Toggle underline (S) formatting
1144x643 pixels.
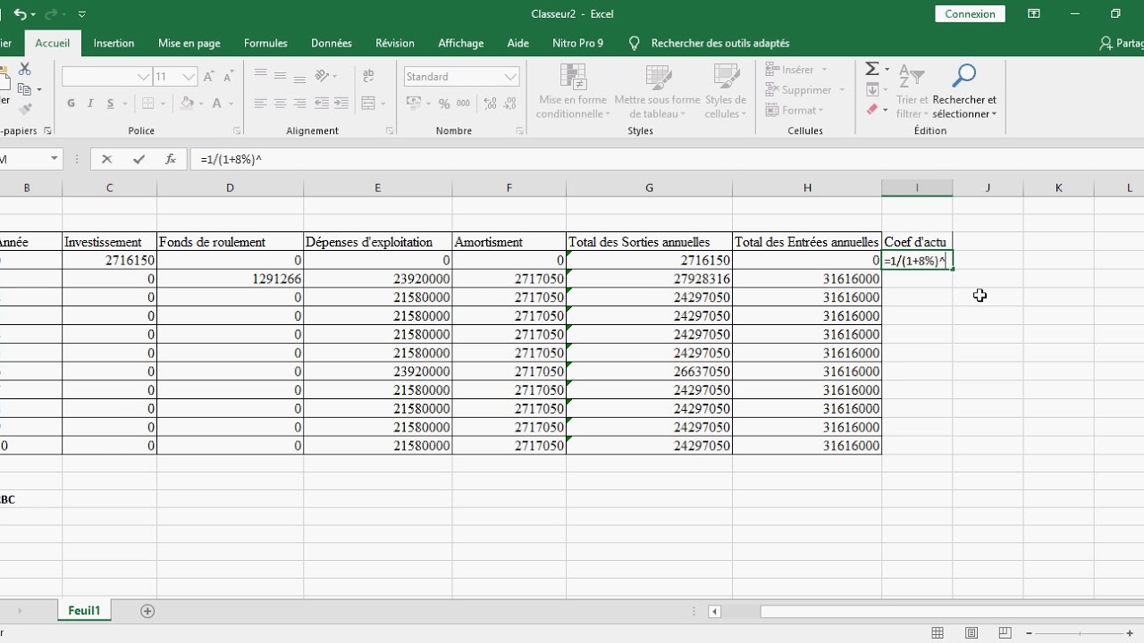pyautogui.click(x=111, y=104)
